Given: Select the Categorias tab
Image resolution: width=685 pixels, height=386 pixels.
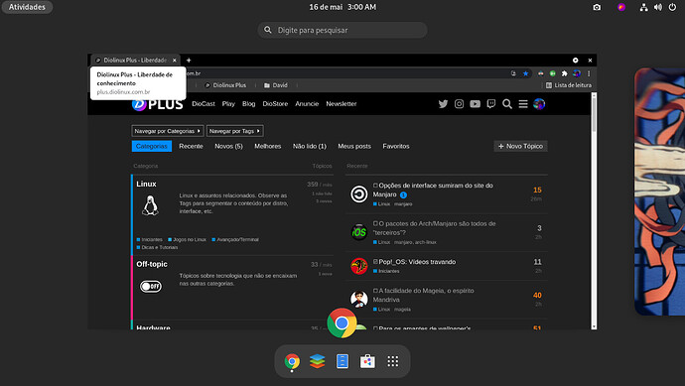Looking at the screenshot, I should click(x=152, y=146).
